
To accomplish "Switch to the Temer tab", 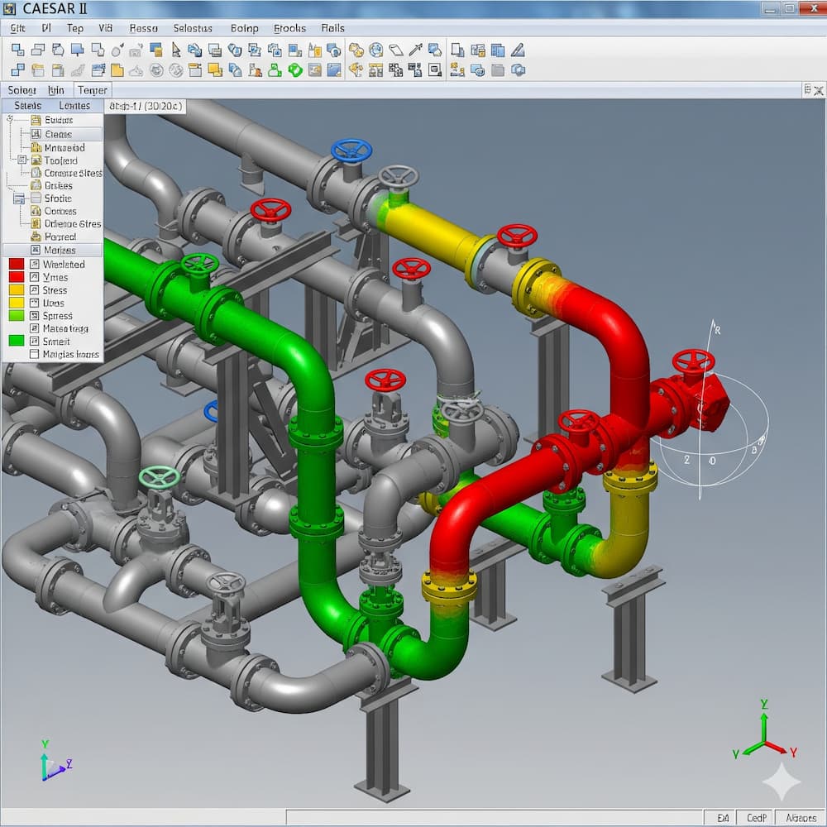I will click(x=92, y=90).
